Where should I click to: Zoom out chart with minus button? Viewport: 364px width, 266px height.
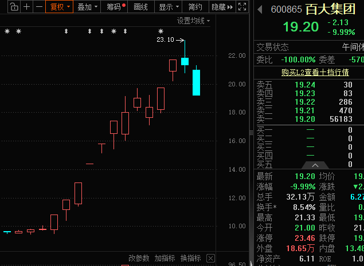pyautogui.click(x=39, y=7)
